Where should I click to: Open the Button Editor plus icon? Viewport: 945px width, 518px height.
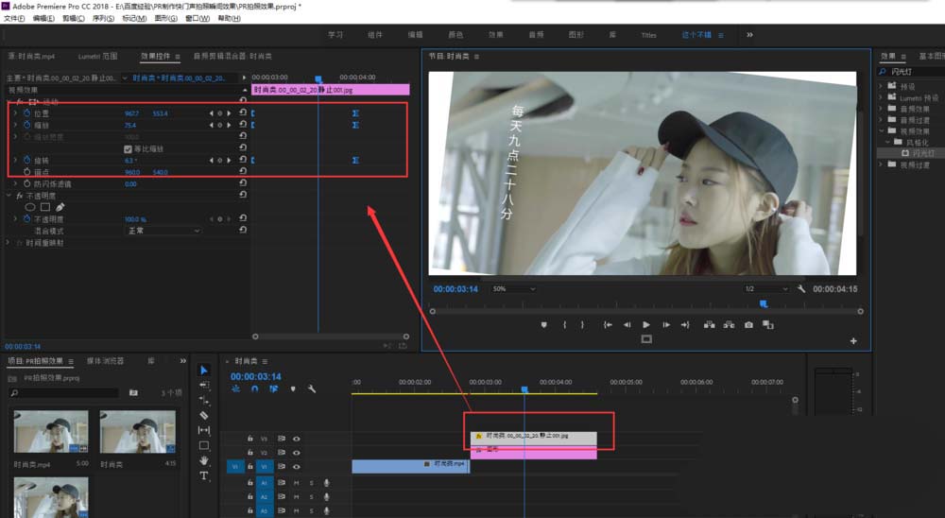853,340
